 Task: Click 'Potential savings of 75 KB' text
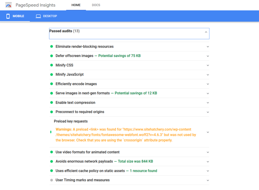[x=119, y=56]
